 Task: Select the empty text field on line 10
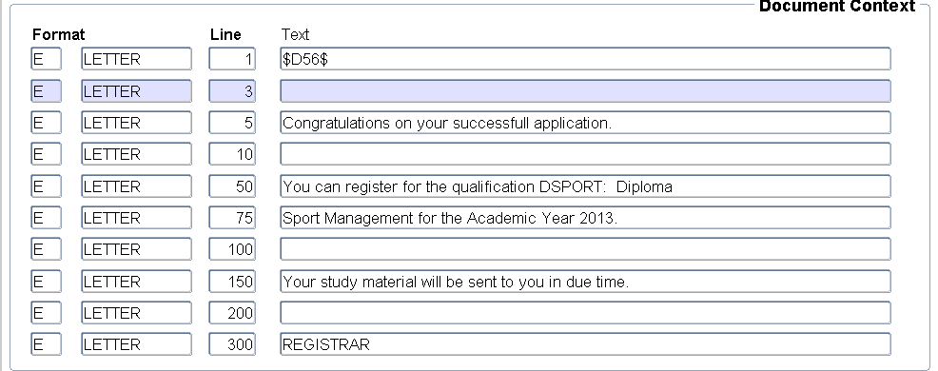(585, 154)
